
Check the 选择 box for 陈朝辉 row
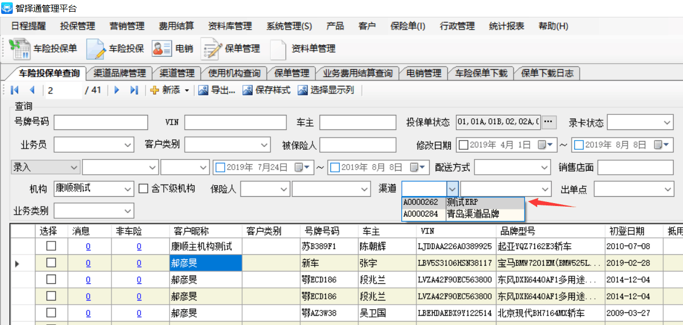click(x=51, y=246)
